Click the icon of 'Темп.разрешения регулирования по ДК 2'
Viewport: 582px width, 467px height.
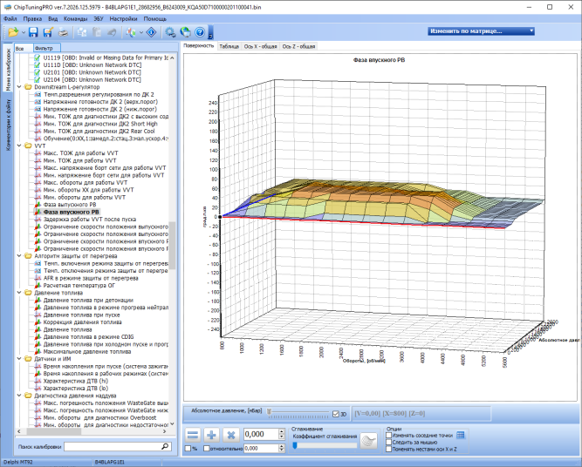pyautogui.click(x=38, y=94)
